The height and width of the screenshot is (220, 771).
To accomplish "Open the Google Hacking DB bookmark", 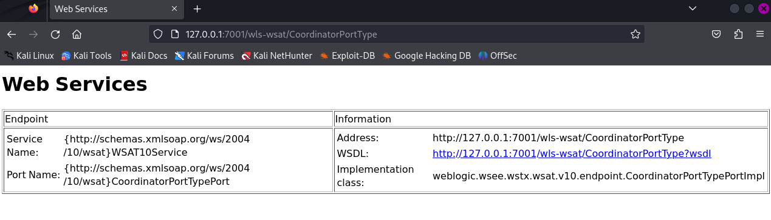I will [x=427, y=56].
